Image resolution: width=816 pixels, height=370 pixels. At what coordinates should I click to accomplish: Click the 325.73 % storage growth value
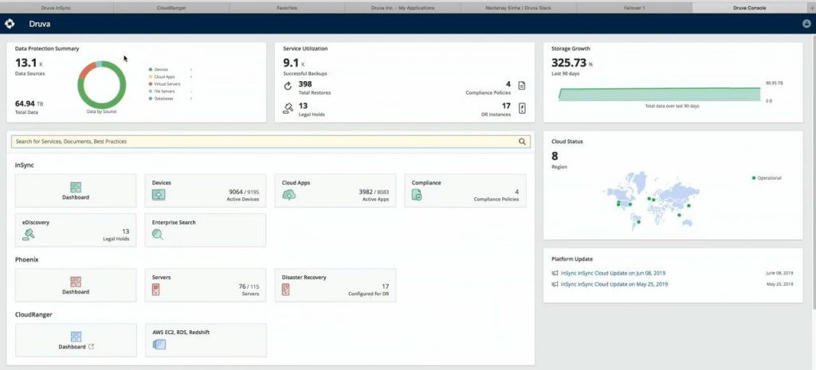(572, 63)
